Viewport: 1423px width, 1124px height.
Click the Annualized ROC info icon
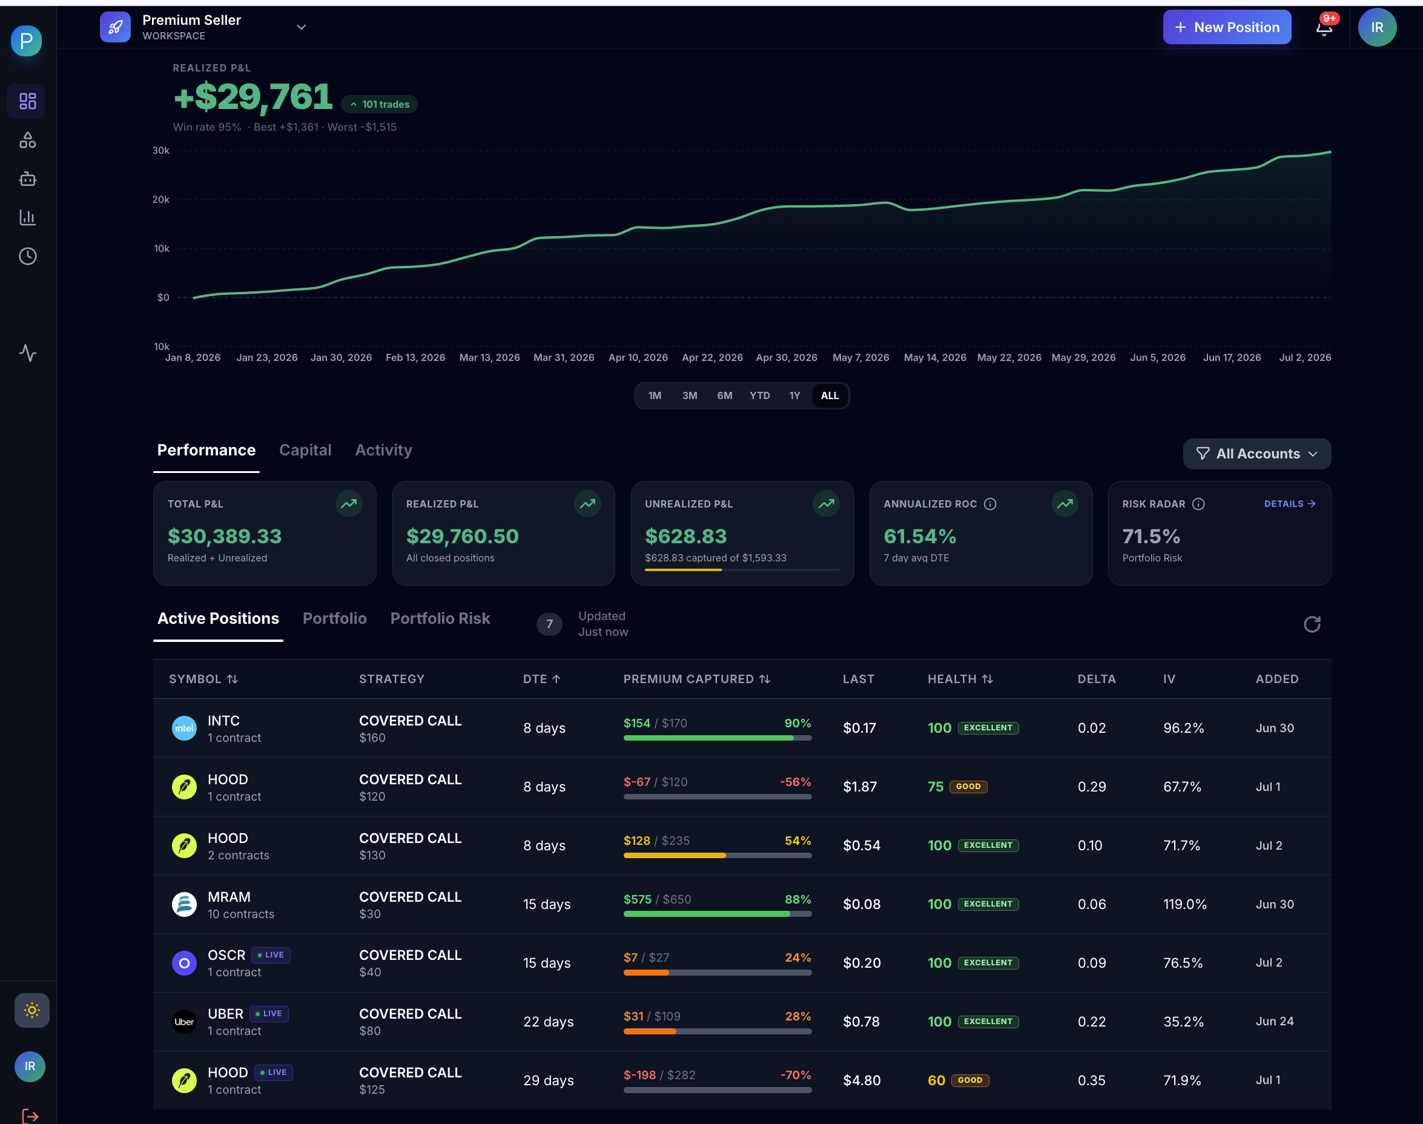[990, 504]
